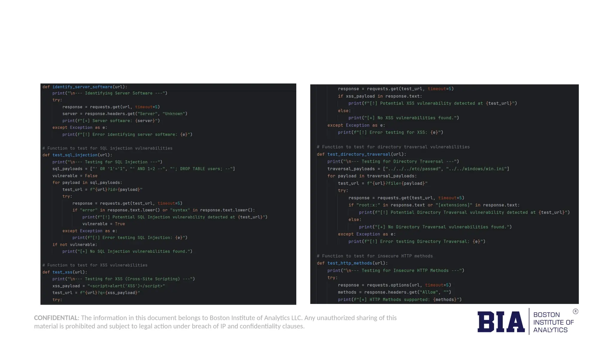613x345 pixels.
Task: Click the insecure HTTP methods comment
Action: 375,256
